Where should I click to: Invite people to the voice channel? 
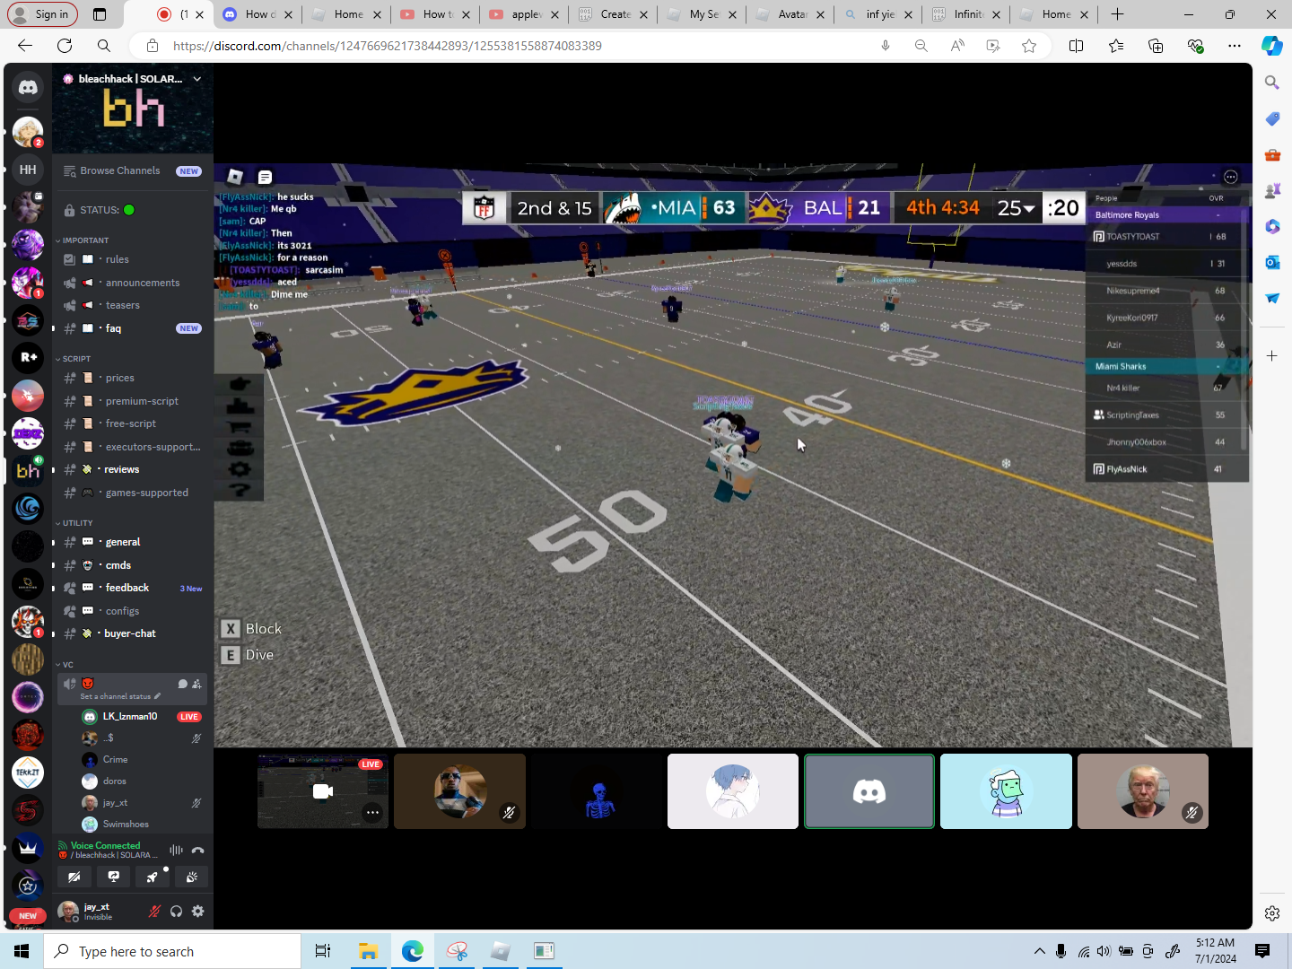coord(196,684)
